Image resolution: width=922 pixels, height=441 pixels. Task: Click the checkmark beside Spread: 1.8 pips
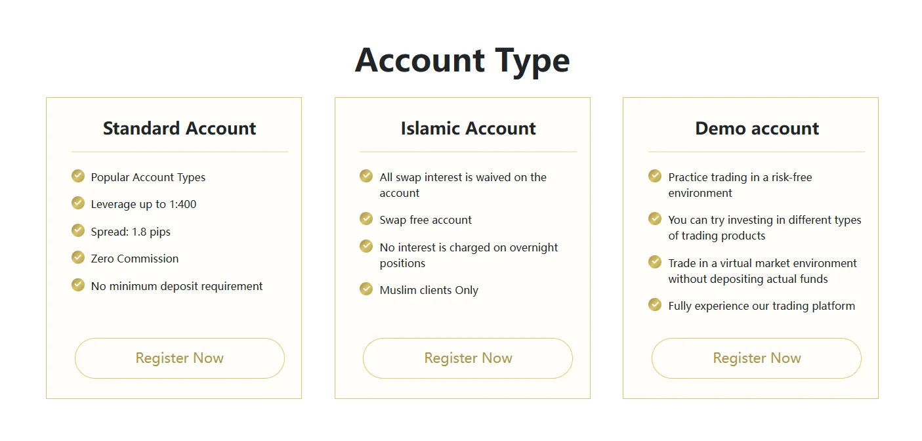point(78,230)
